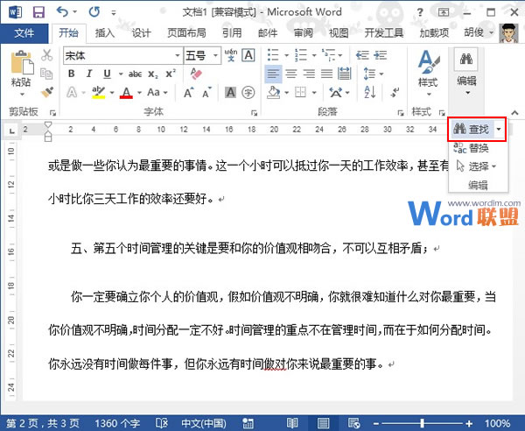Screen dimensions: 525x431
Task: Center align the paragraph
Action: click(x=291, y=74)
